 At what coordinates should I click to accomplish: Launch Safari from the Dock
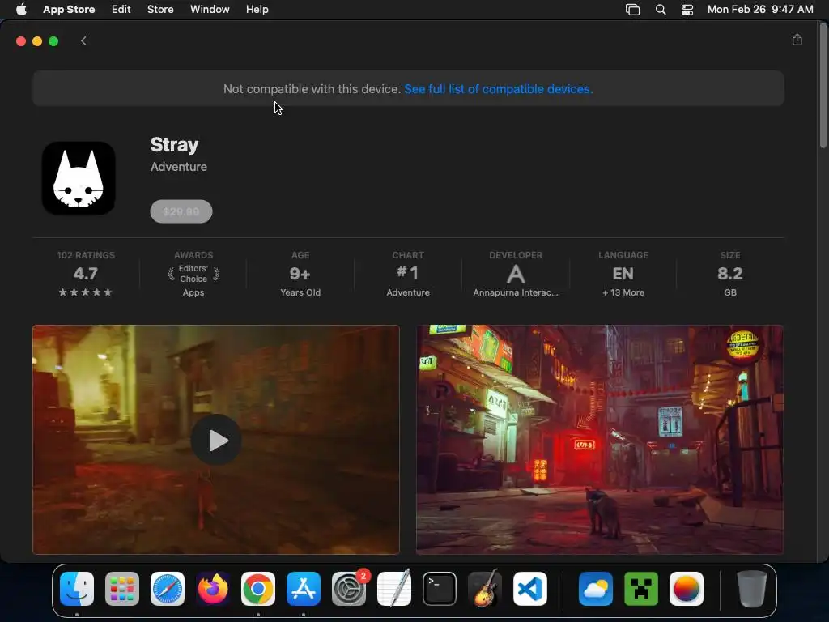[168, 589]
